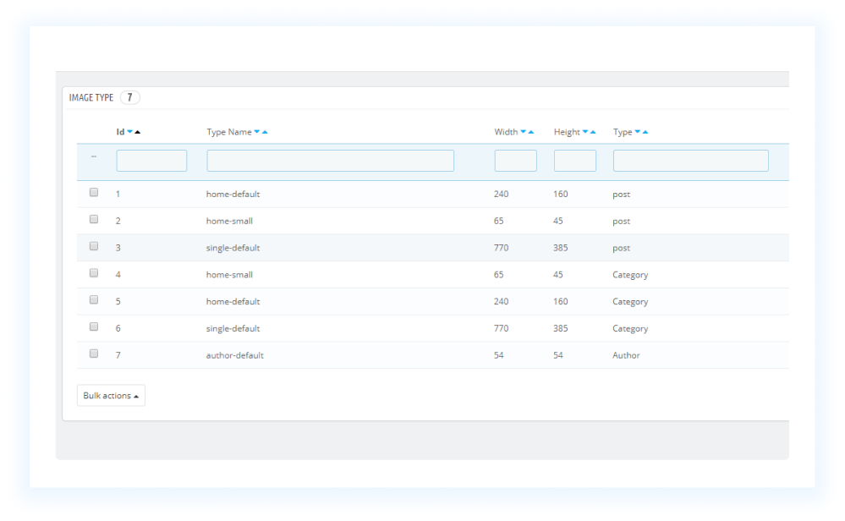
Task: Sort Type column ascending arrow
Action: [x=645, y=132]
